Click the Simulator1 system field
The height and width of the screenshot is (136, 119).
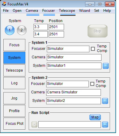74,66
